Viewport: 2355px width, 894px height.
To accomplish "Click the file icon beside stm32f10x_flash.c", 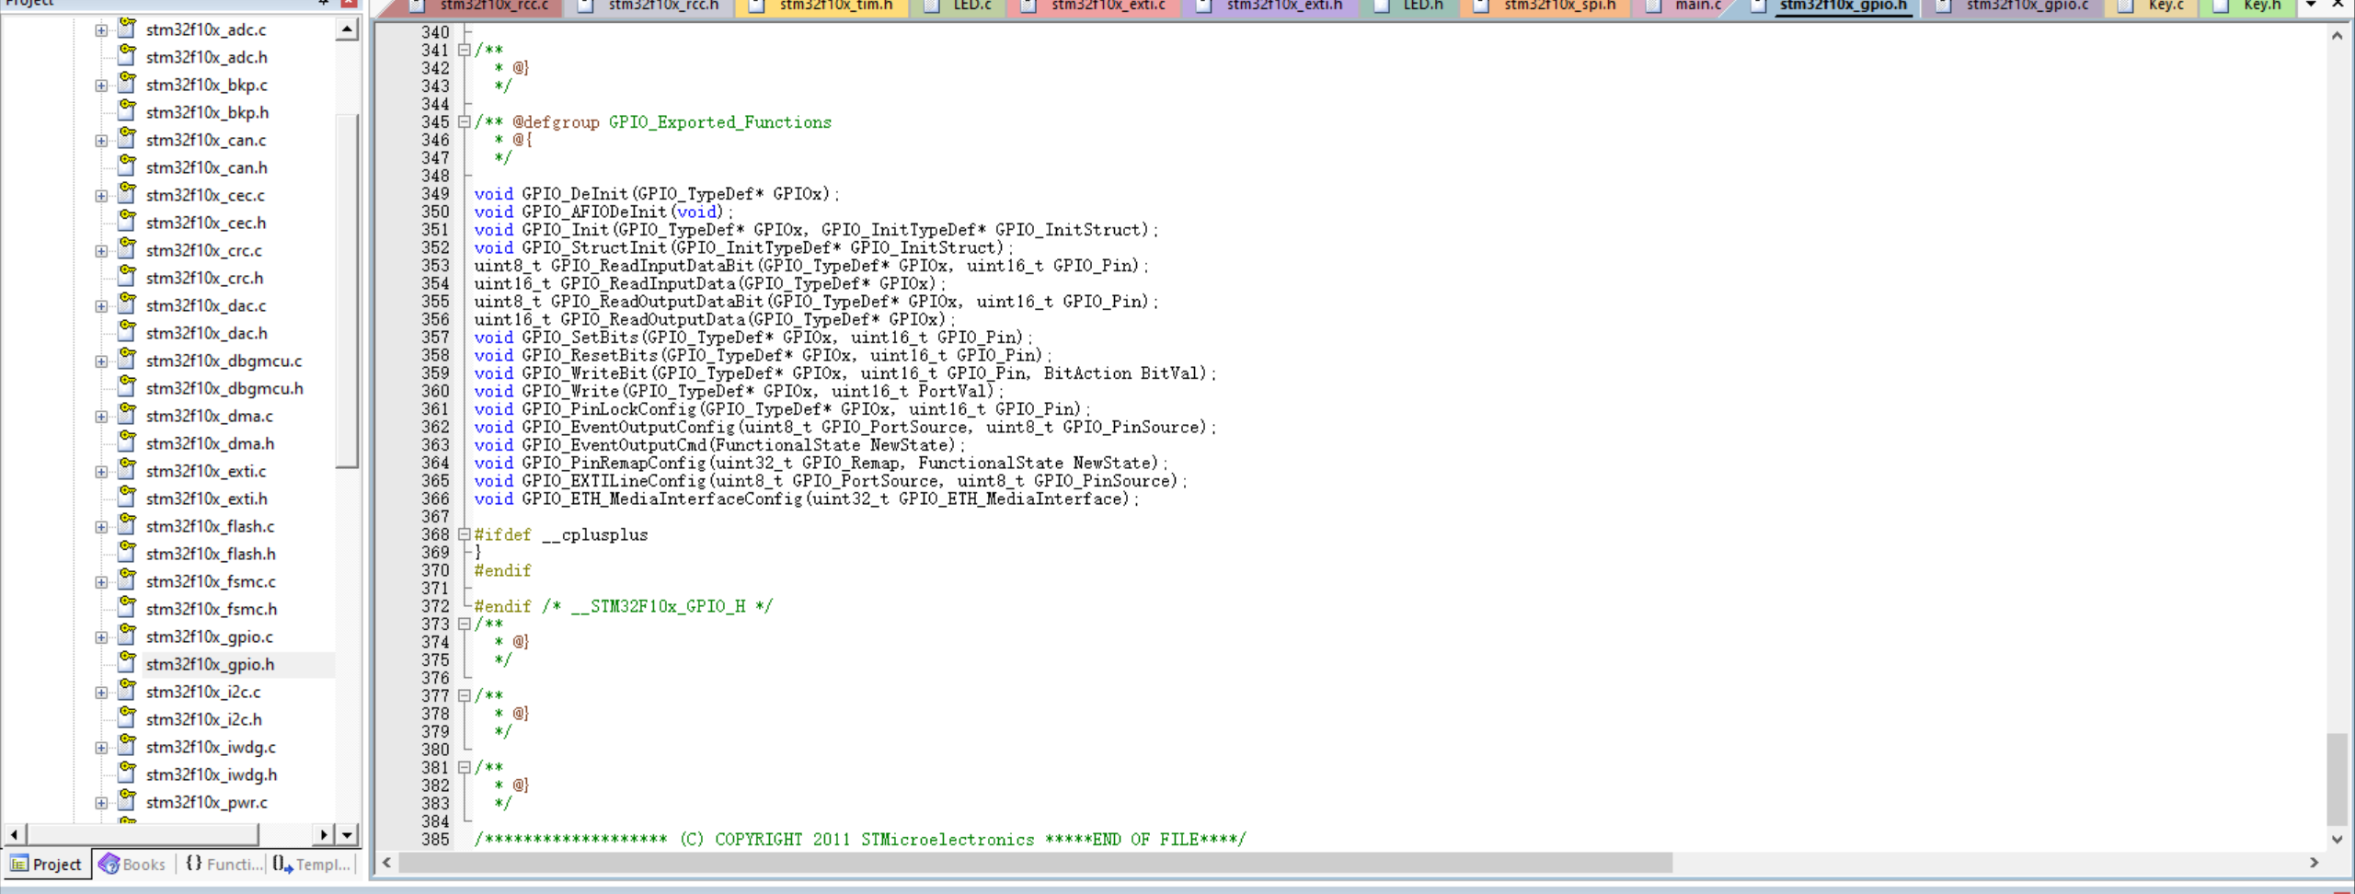I will point(128,525).
